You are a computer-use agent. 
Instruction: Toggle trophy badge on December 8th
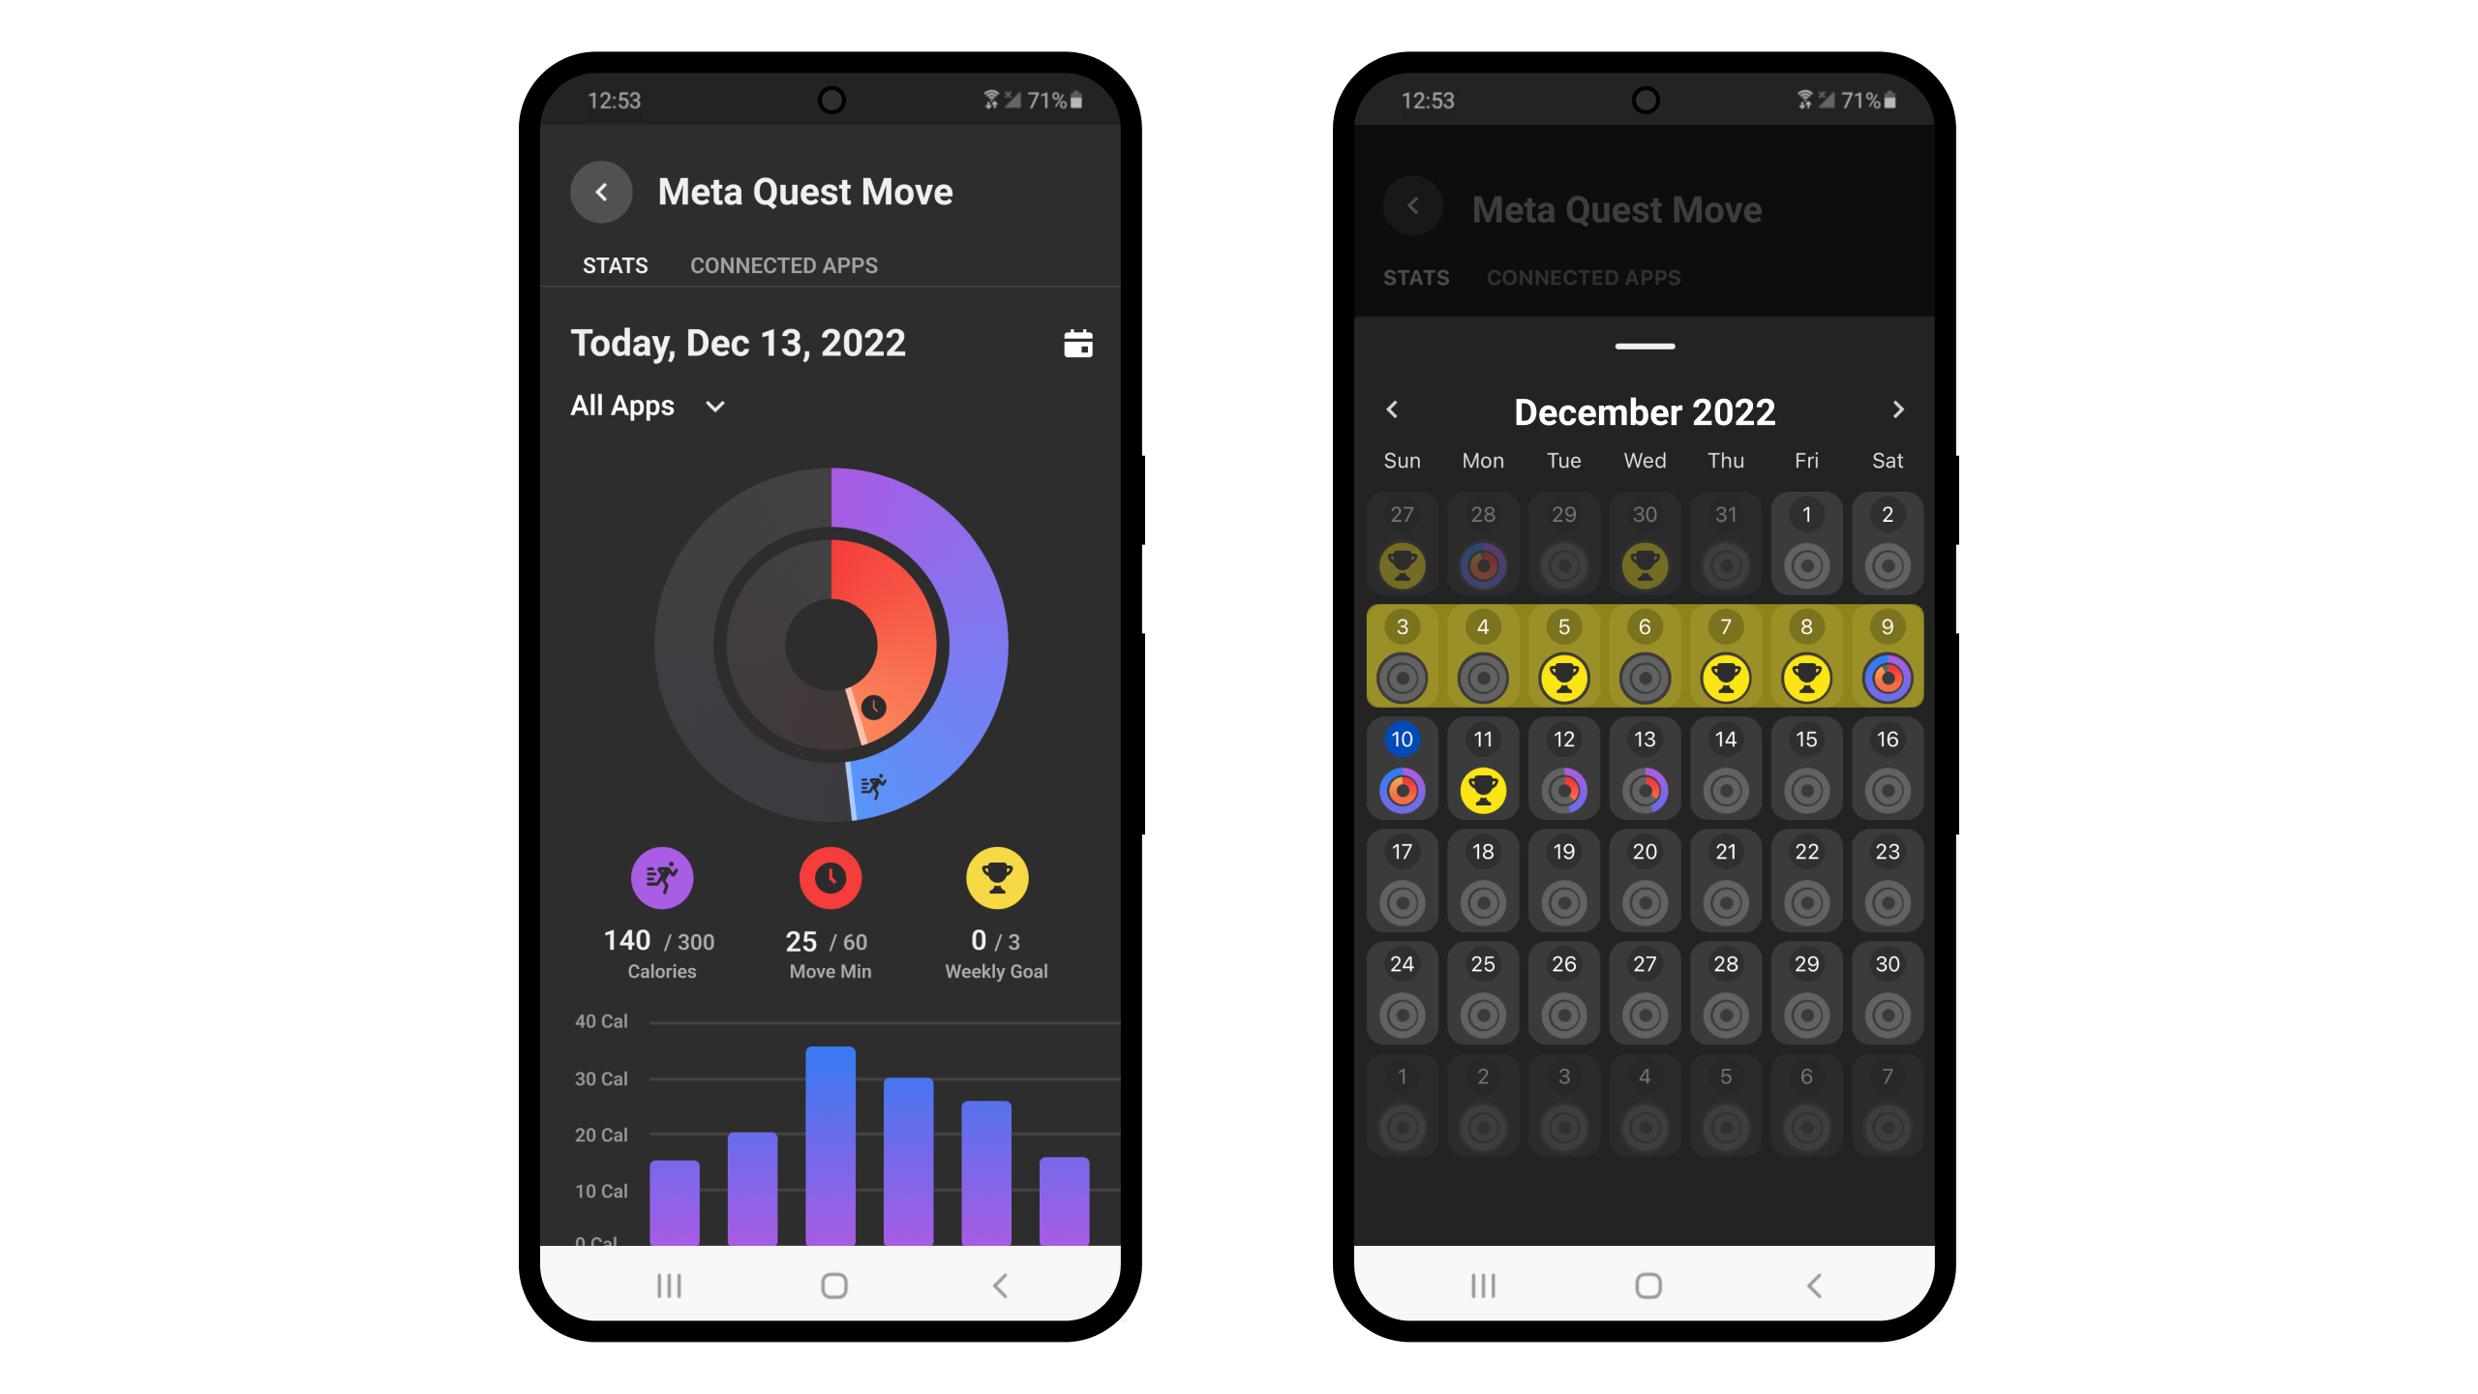pyautogui.click(x=1805, y=678)
